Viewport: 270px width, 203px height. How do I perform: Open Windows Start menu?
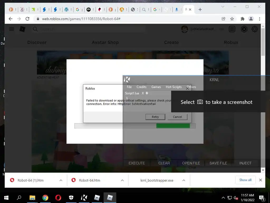[x=6, y=197]
